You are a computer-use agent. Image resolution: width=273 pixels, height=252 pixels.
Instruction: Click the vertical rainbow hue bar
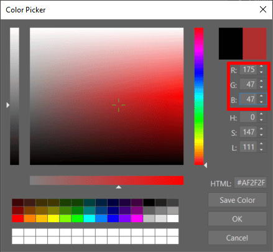(x=199, y=96)
